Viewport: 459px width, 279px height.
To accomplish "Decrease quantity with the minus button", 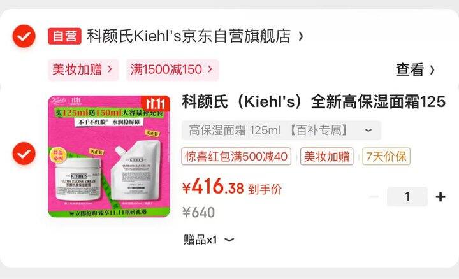I will coord(374,197).
